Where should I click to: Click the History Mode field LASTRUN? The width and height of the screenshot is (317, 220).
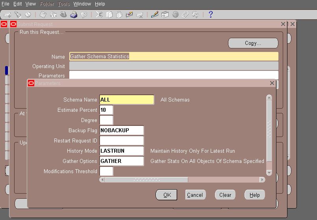tap(122, 151)
